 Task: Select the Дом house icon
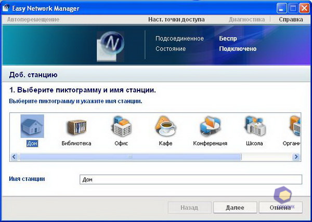[32, 126]
